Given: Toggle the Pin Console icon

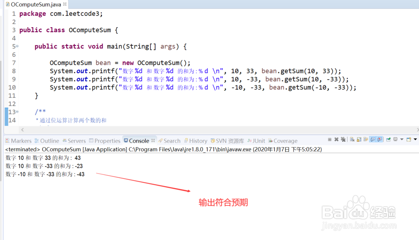Looking at the screenshot, I should point(388,140).
